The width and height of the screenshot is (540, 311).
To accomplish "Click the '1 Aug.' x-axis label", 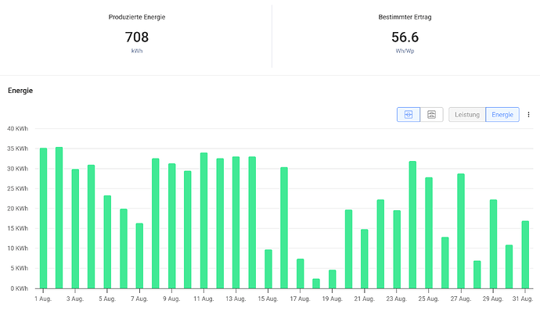I will tap(43, 298).
